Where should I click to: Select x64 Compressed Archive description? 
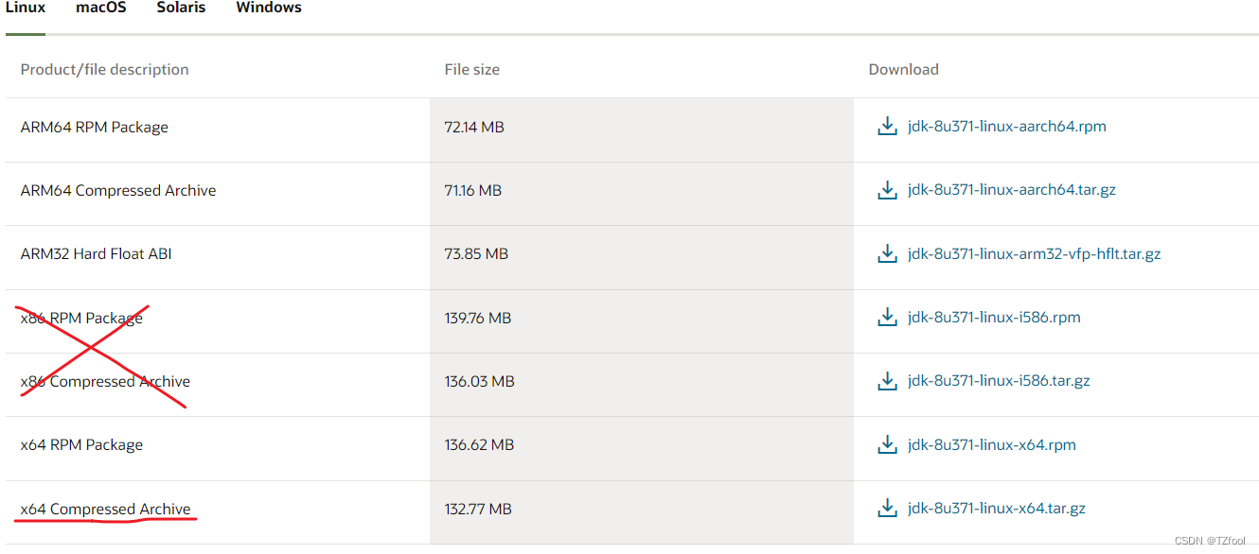point(105,509)
